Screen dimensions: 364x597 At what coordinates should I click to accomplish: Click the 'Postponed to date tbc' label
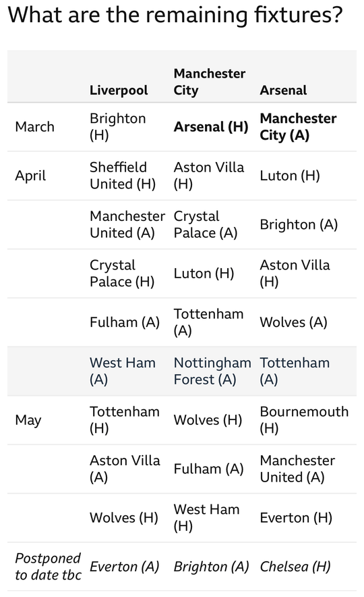pos(48,567)
